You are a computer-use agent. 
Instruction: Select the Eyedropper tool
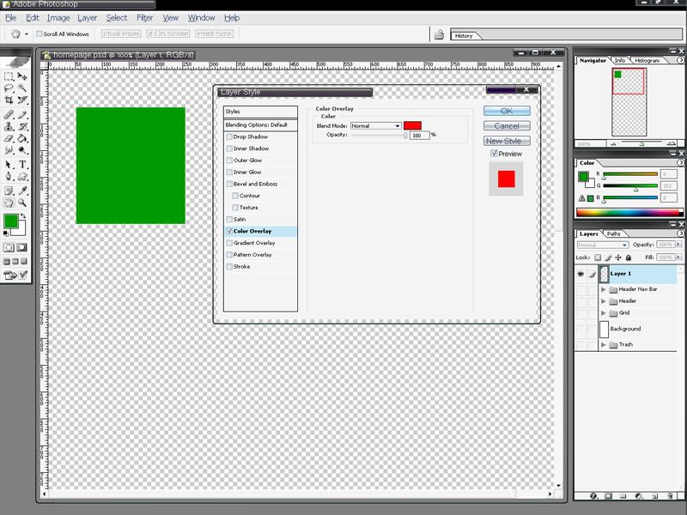tap(22, 191)
